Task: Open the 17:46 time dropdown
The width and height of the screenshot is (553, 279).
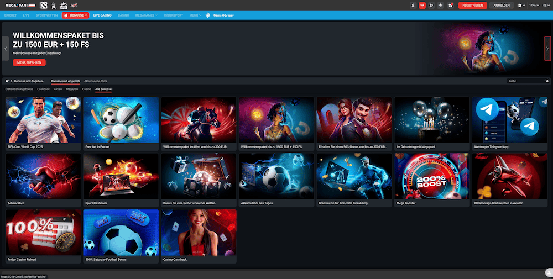Action: click(534, 6)
